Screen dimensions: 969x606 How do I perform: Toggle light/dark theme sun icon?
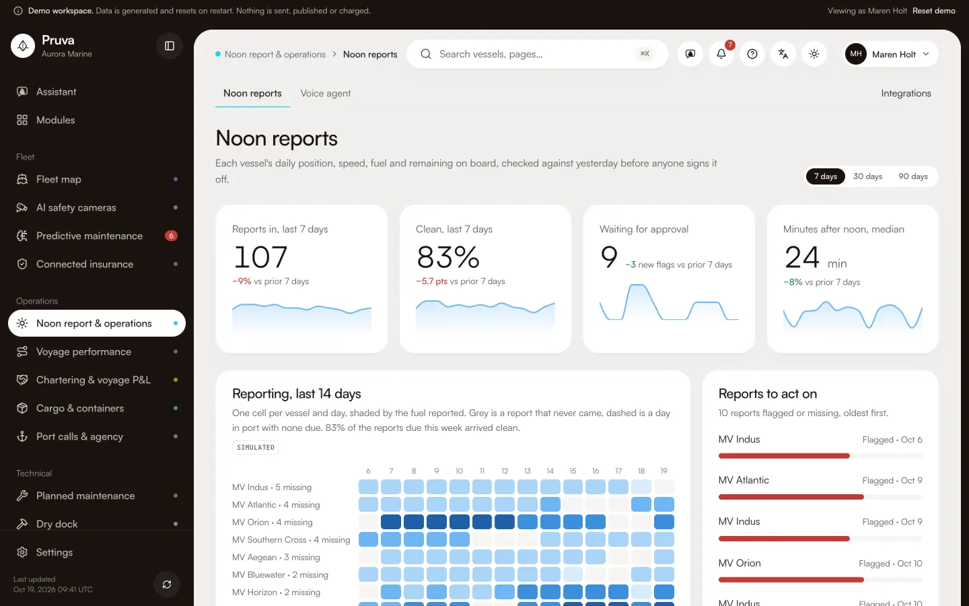coord(814,54)
